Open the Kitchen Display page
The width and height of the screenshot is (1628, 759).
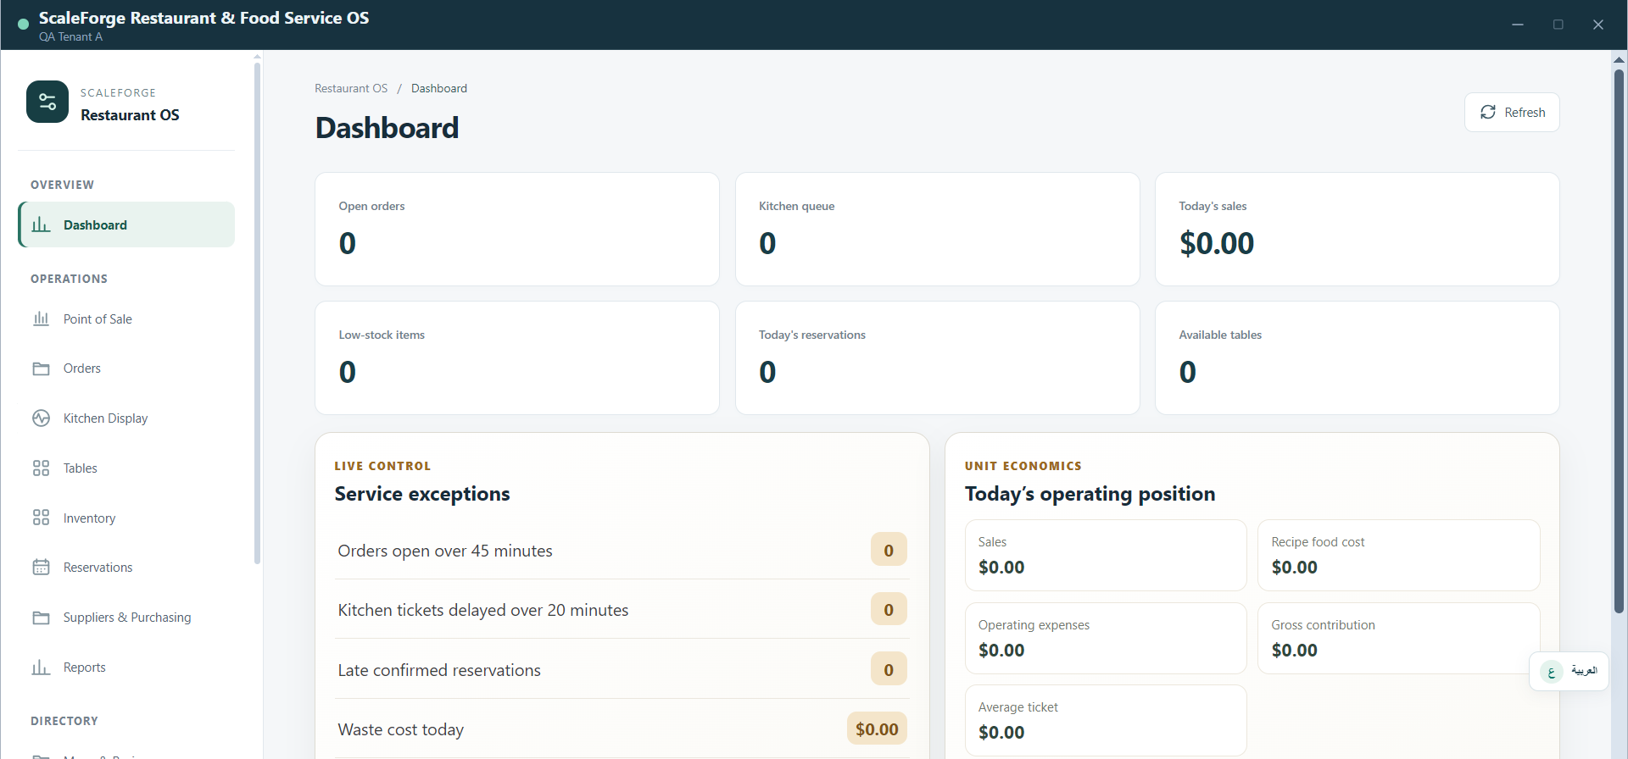pos(126,418)
